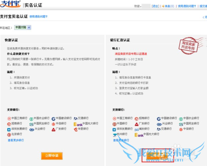Click 交通银行 icon in 银行汇款认证 panel
The height and width of the screenshot is (166, 207).
(159, 130)
